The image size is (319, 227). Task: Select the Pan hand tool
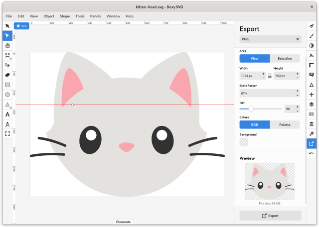[7, 45]
